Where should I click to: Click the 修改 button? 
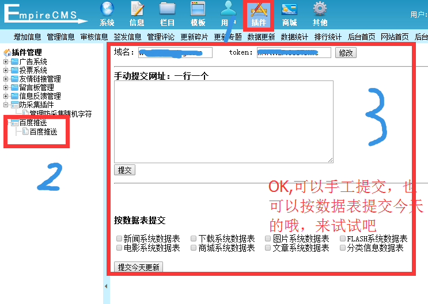click(346, 52)
